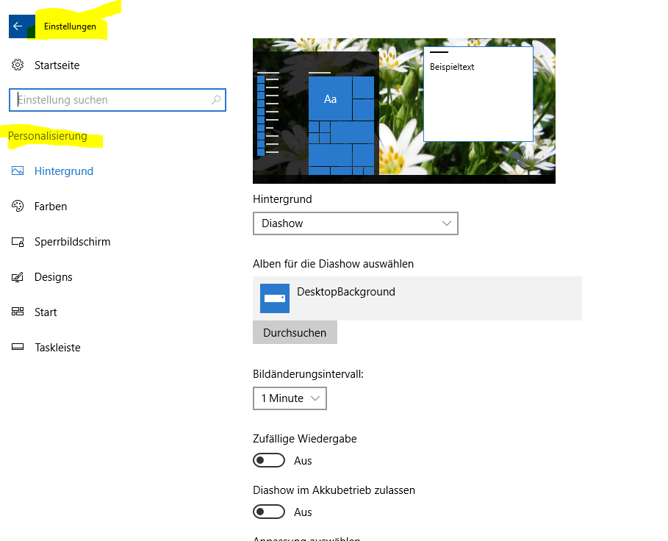Click the 'Alben für die Diashow auswählen' label
This screenshot has height=541, width=668.
tap(333, 264)
